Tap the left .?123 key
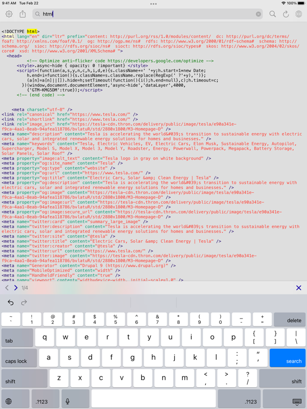The height and width of the screenshot is (409, 307). (45, 398)
